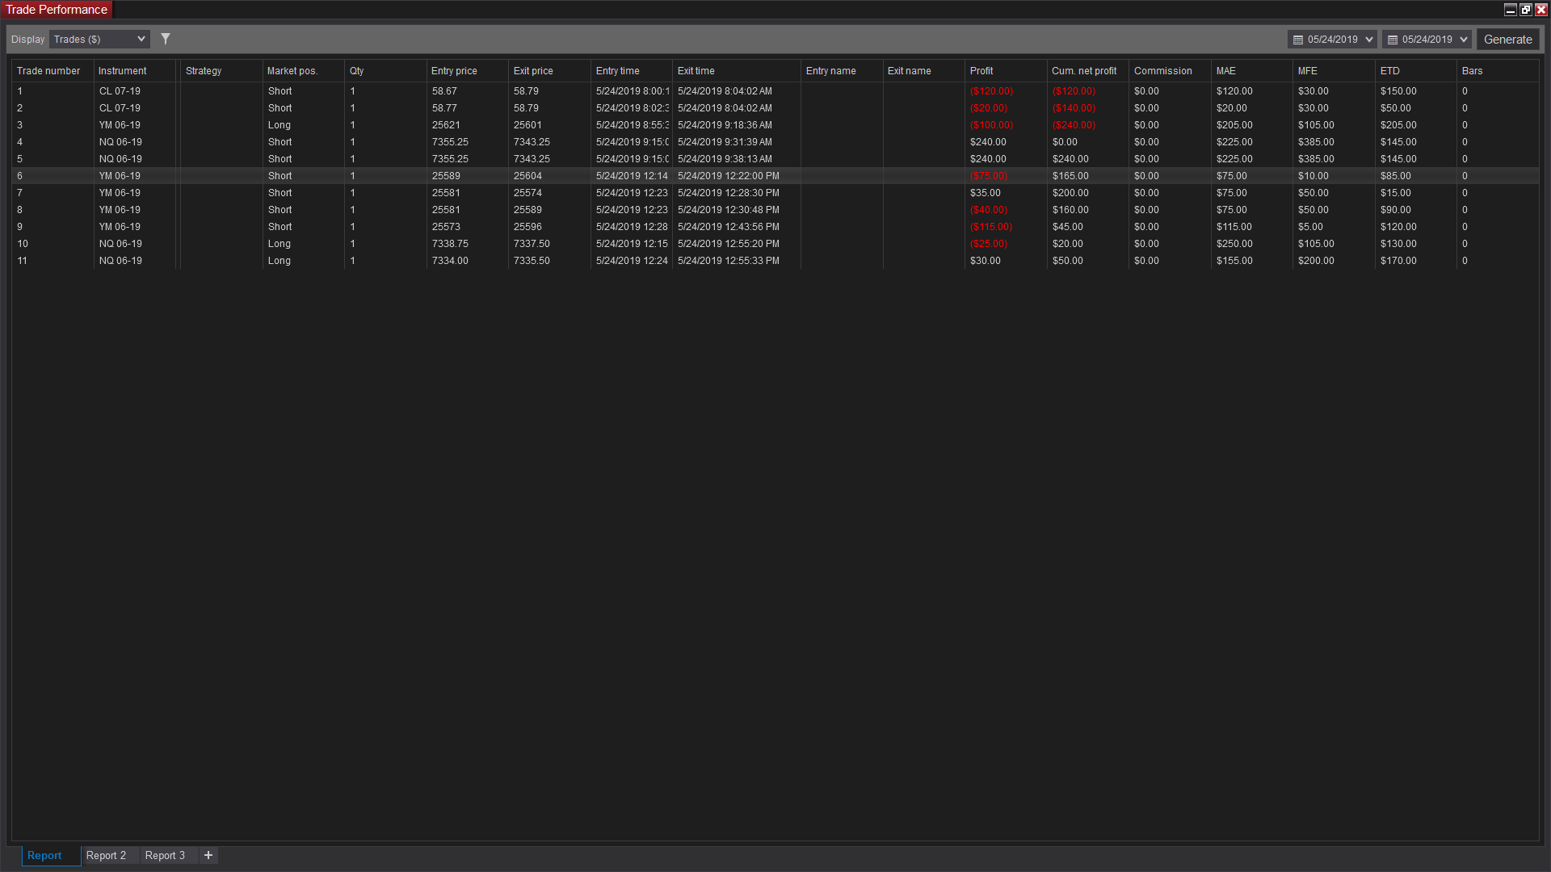Viewport: 1551px width, 872px height.
Task: Open end date calendar picker 05/24/2019
Action: point(1427,40)
